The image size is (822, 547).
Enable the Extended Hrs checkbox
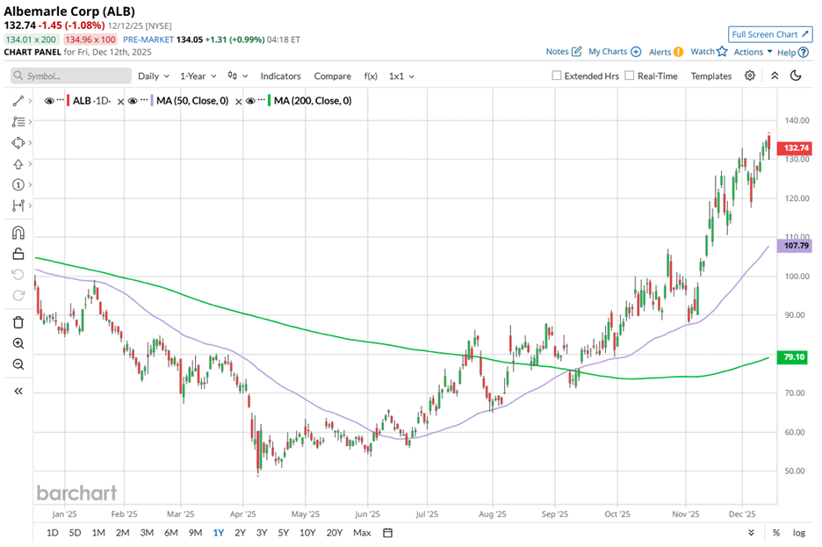click(557, 76)
